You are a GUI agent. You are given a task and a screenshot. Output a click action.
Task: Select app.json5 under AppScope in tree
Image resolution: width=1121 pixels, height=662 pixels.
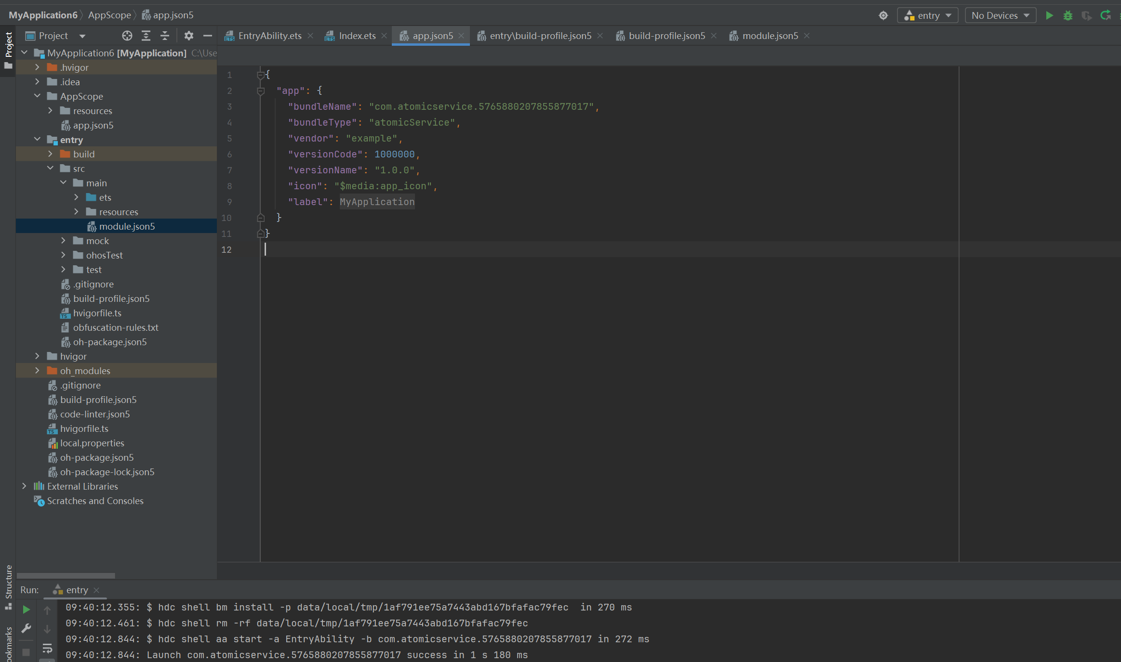93,125
